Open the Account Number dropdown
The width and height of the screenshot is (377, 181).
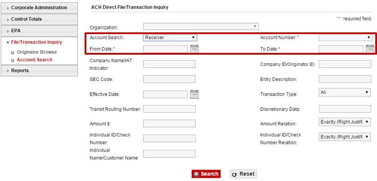tap(345, 38)
